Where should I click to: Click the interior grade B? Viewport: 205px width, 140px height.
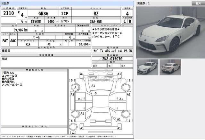[130, 21]
